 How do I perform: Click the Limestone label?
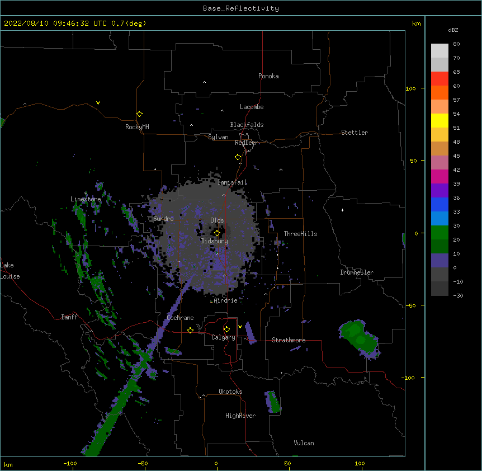point(86,199)
